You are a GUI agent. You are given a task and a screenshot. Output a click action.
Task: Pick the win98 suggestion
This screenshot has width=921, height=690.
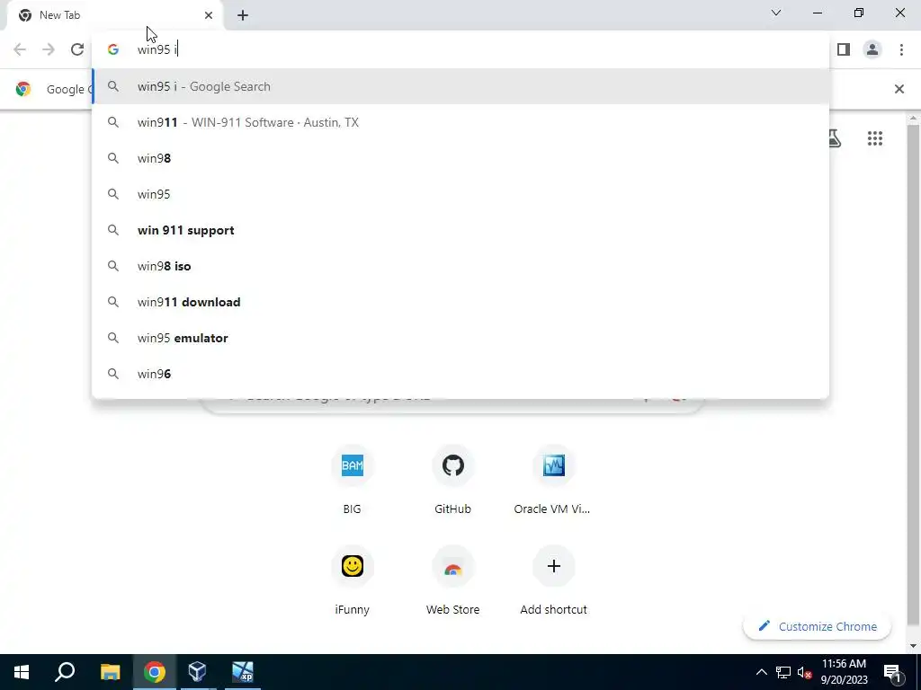[460, 158]
